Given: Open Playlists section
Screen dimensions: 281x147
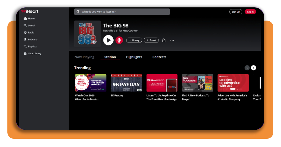Looking at the screenshot, I should (30, 46).
